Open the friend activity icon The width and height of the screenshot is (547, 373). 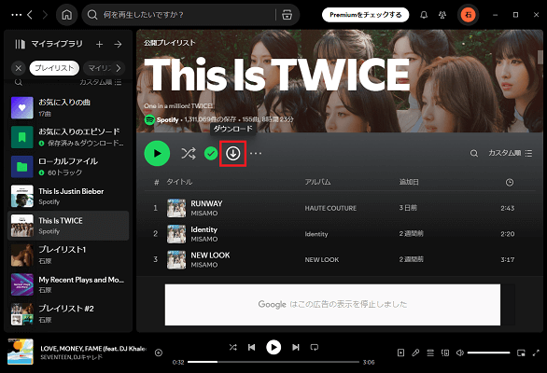pos(442,15)
